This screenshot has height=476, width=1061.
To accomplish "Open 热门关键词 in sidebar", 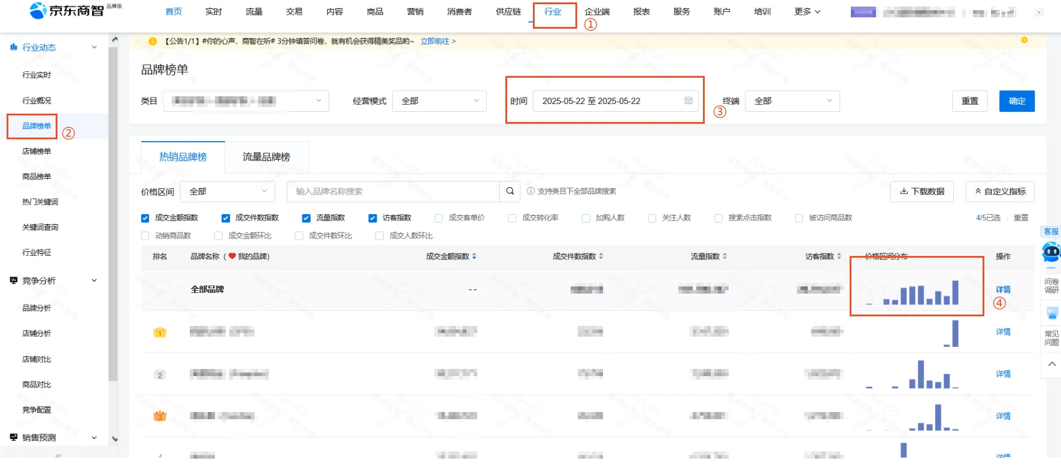I will coord(40,202).
